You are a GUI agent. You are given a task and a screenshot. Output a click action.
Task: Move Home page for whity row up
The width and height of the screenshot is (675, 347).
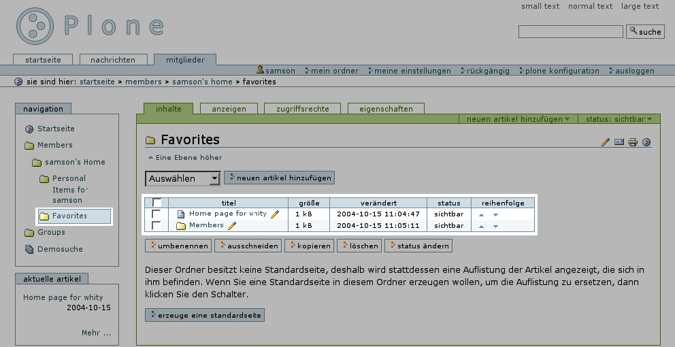point(482,214)
